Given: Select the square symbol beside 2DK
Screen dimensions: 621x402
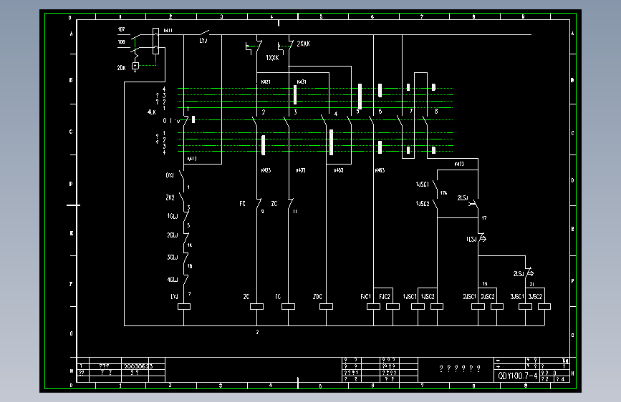Looking at the screenshot, I should (135, 66).
